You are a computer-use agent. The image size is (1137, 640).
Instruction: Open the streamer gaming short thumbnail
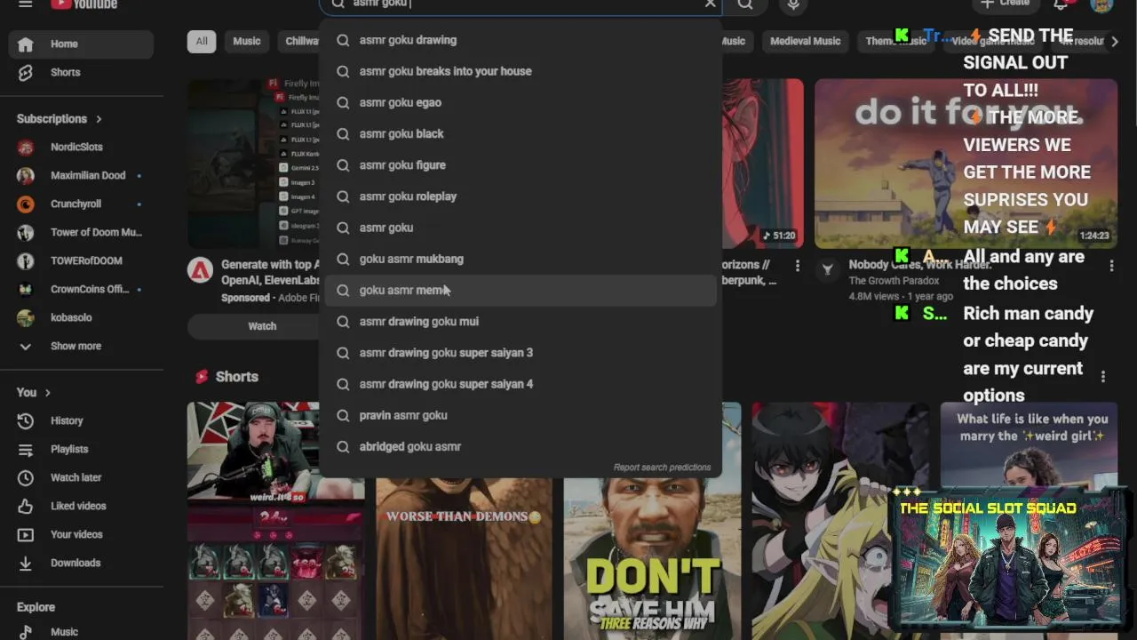(275, 521)
